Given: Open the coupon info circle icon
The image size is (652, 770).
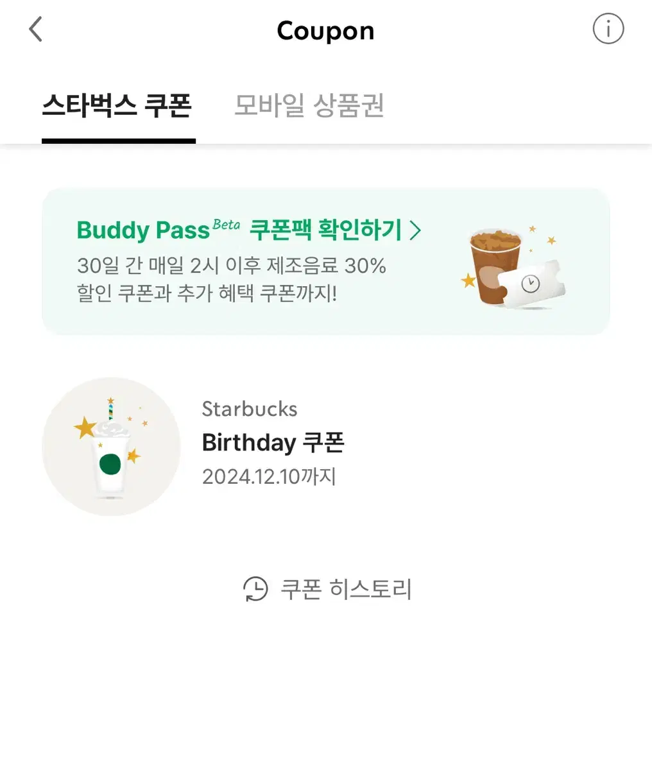Looking at the screenshot, I should click(608, 29).
